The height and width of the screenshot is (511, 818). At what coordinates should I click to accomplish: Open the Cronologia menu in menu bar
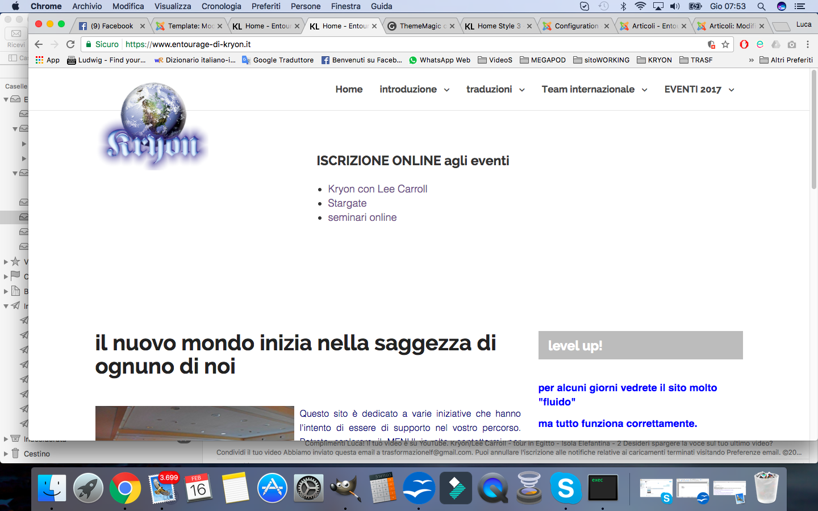(x=221, y=6)
